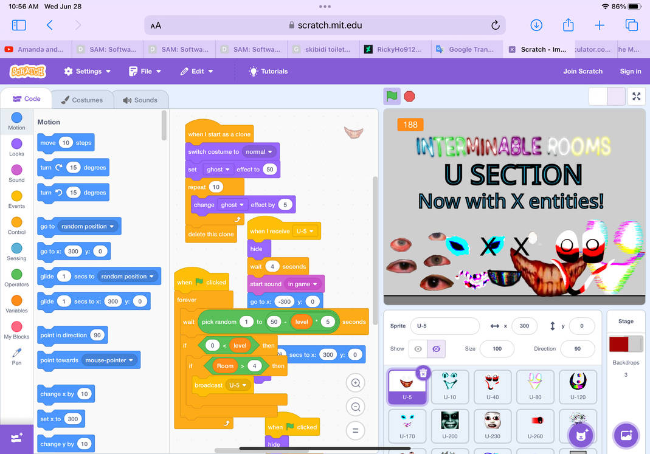Open the File menu

(145, 71)
